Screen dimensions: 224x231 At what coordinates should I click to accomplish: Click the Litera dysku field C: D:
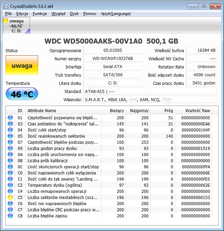click(113, 83)
